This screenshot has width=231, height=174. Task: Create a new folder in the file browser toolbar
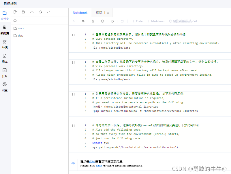click(23, 12)
